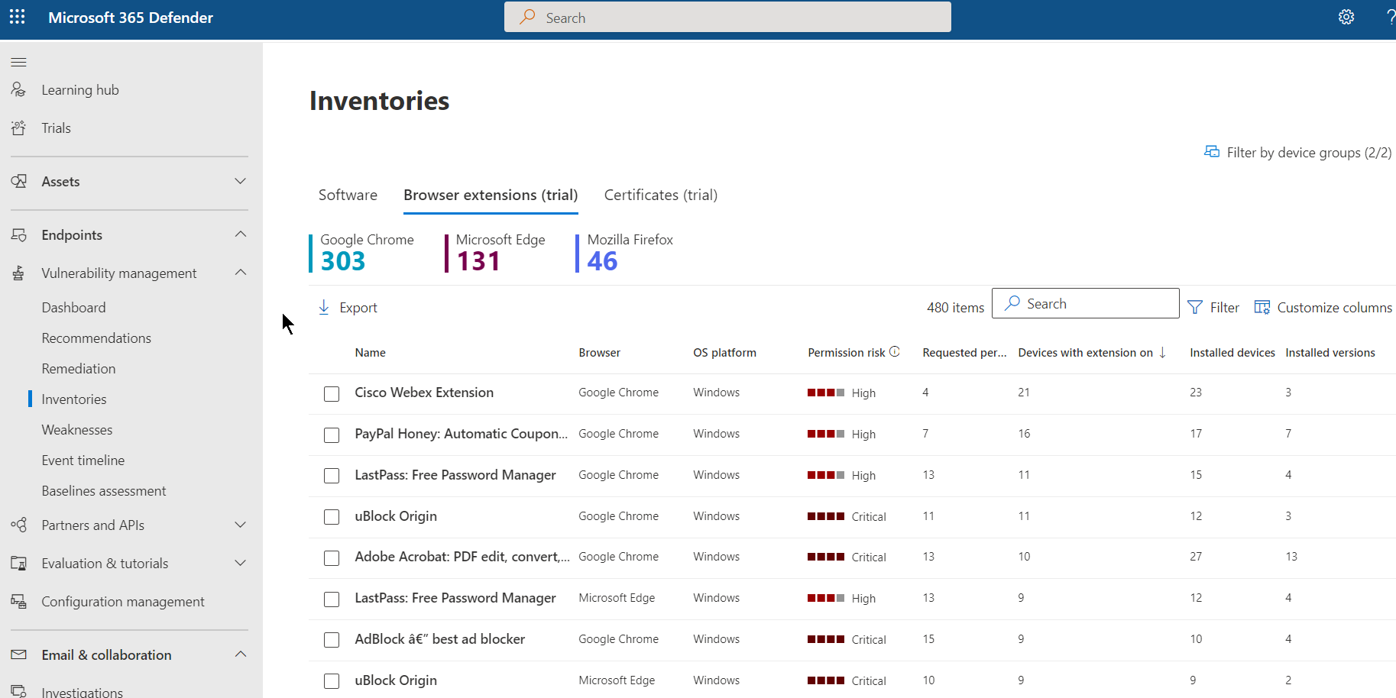Click the Help question mark icon
The image size is (1396, 698).
(x=1391, y=17)
